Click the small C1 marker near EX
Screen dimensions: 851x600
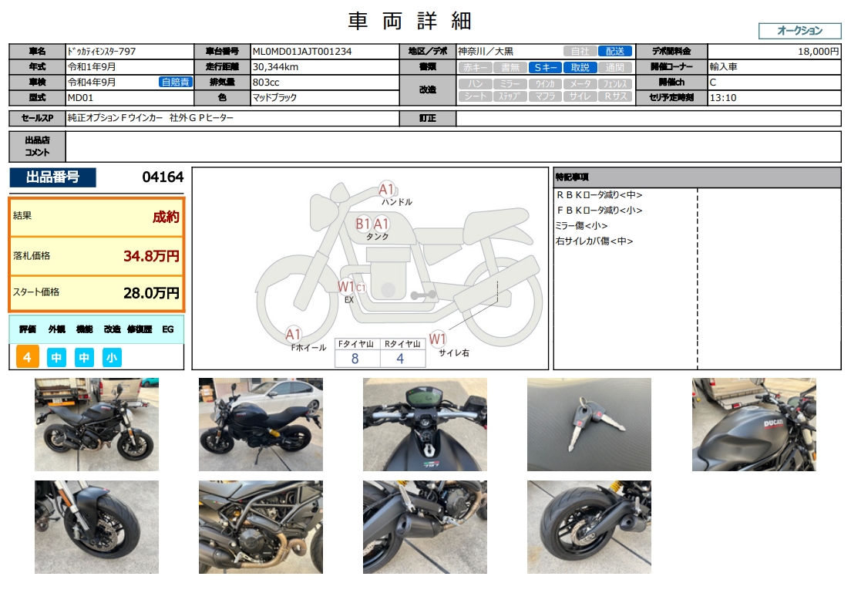tap(361, 288)
